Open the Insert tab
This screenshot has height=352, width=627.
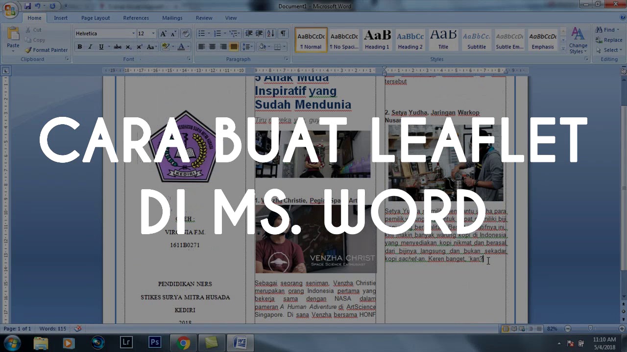pos(61,18)
